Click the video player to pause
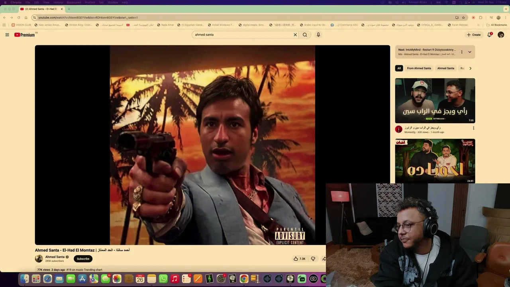The image size is (510, 287). coord(212,145)
